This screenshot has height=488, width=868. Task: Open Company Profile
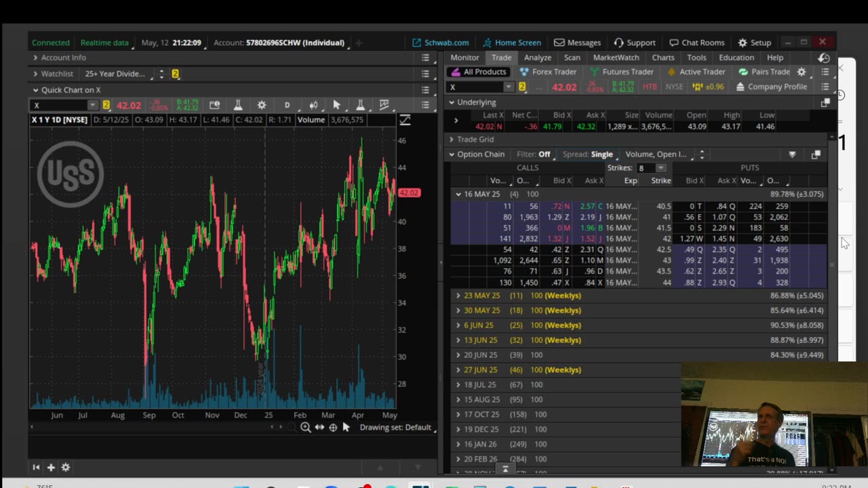click(x=772, y=87)
